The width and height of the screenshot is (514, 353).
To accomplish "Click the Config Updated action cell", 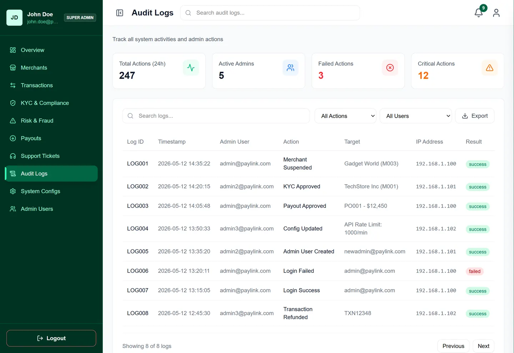I will [303, 229].
